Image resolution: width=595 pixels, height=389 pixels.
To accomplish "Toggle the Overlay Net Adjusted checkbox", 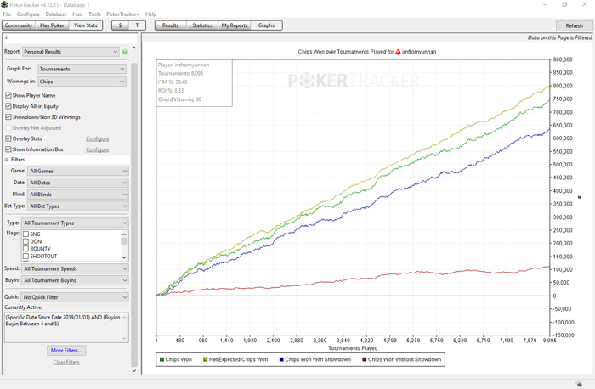I will click(x=8, y=127).
